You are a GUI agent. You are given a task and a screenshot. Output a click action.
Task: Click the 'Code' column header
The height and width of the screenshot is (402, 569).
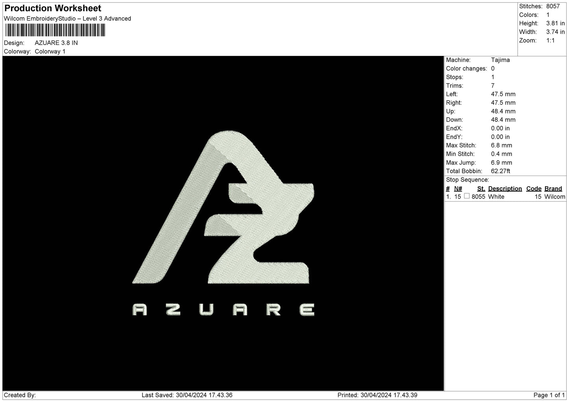click(534, 189)
